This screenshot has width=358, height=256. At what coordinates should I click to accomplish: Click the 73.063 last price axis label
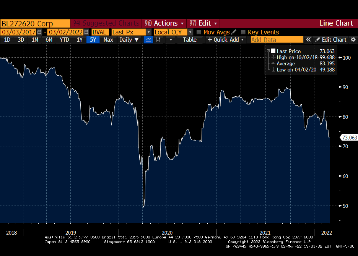[349, 138]
